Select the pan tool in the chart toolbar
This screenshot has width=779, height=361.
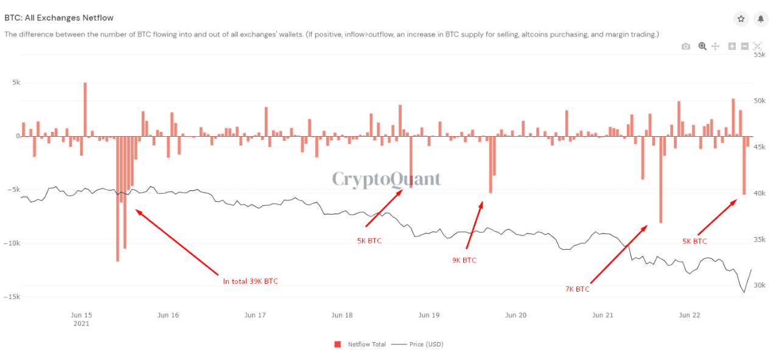coord(716,46)
